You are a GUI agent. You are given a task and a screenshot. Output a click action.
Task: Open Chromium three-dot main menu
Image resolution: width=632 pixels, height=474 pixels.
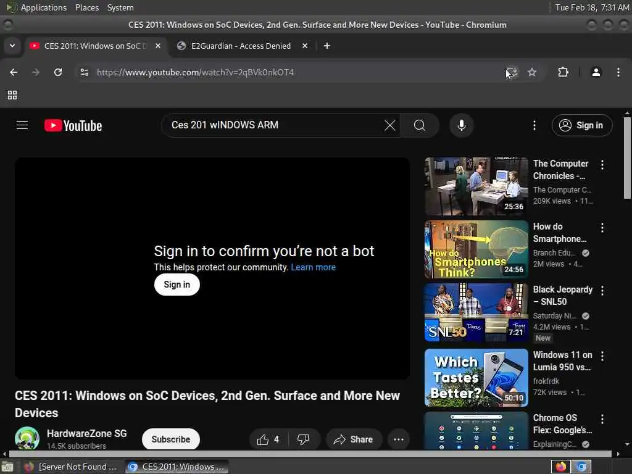618,72
